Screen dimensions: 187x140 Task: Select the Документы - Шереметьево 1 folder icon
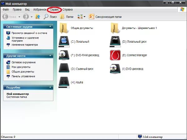coord(115,28)
